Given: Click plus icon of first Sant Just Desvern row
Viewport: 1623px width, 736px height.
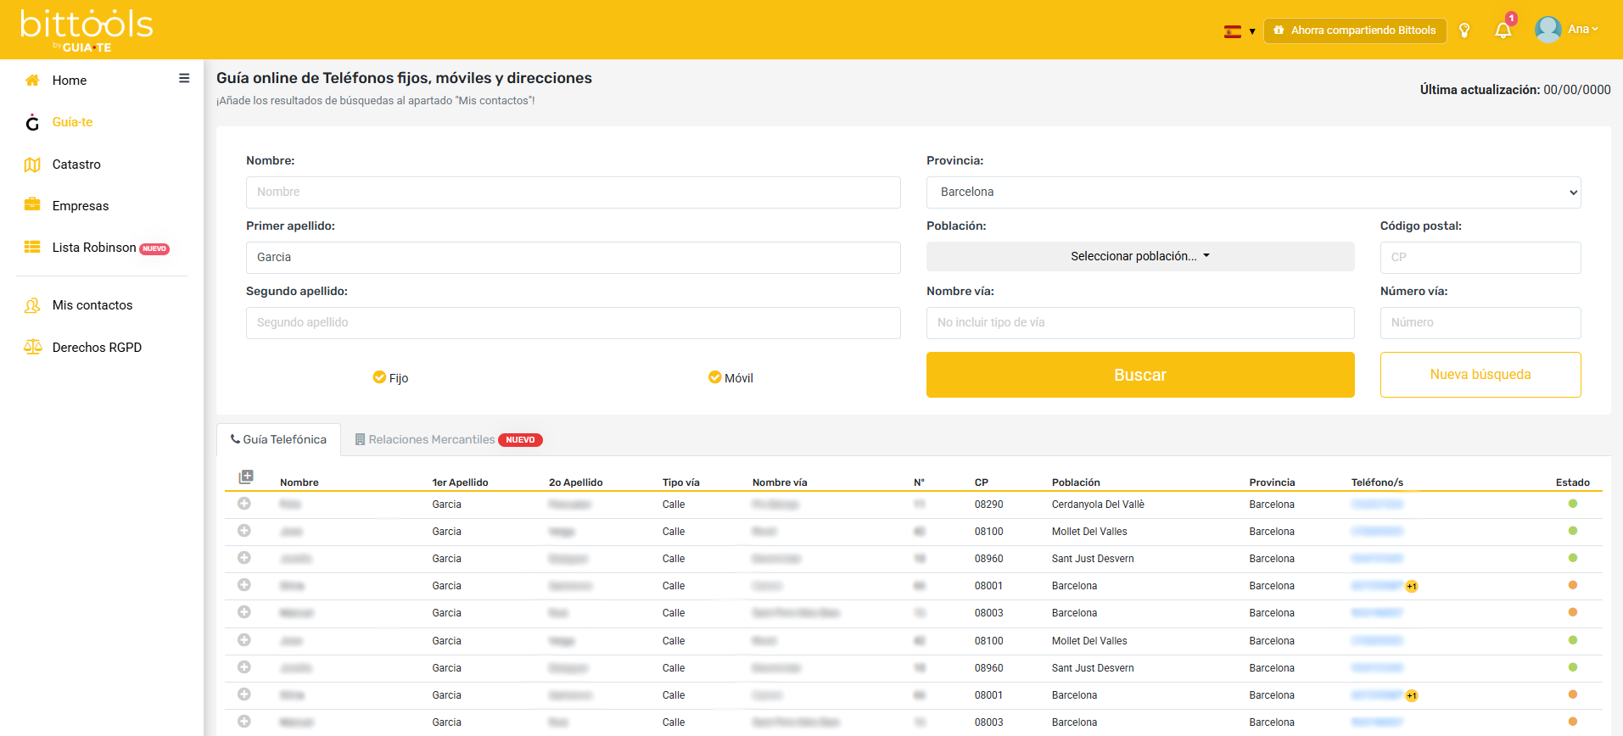Looking at the screenshot, I should [x=244, y=558].
